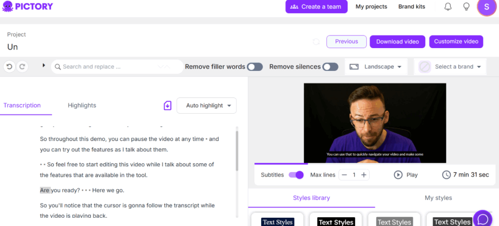Click the Pictory logo
The image size is (499, 226).
(x=27, y=7)
